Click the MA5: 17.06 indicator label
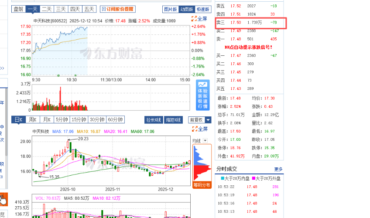 [x=63, y=132]
